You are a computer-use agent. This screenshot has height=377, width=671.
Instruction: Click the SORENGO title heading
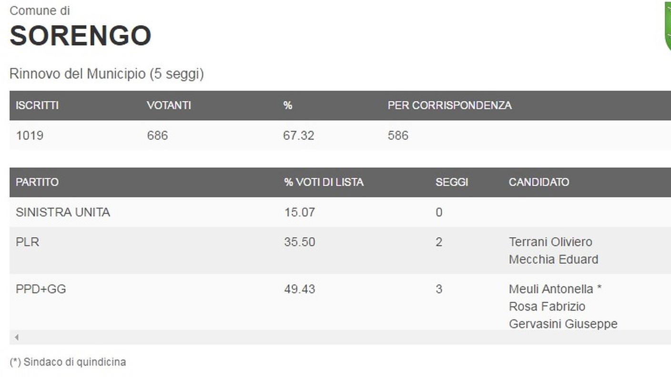(x=81, y=35)
